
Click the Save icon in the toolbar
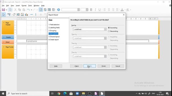point(3,10)
